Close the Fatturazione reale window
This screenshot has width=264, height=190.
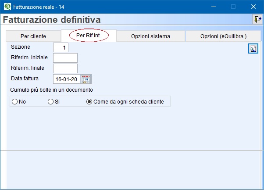[x=253, y=7]
